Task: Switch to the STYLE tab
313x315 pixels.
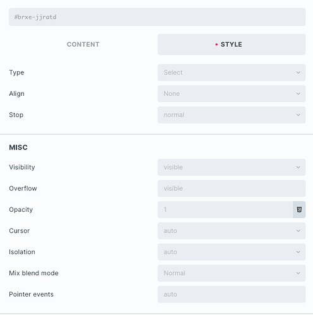Action: (x=232, y=45)
